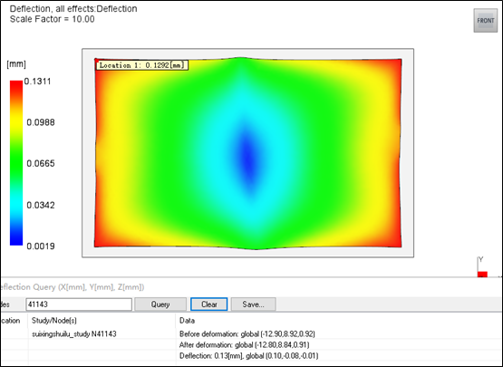The width and height of the screenshot is (503, 367).
Task: Click the Scale Factor = 10.00 text
Action: coord(53,19)
